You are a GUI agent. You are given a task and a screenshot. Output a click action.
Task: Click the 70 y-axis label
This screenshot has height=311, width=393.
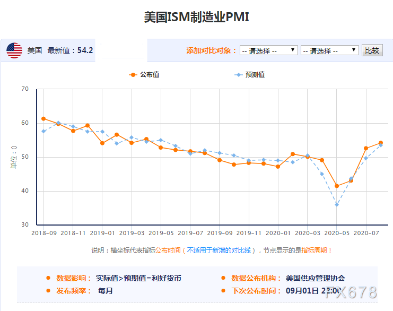pos(25,89)
